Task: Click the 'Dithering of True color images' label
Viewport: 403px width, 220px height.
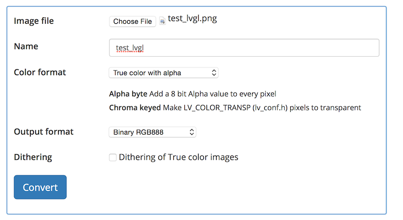Action: pos(178,157)
